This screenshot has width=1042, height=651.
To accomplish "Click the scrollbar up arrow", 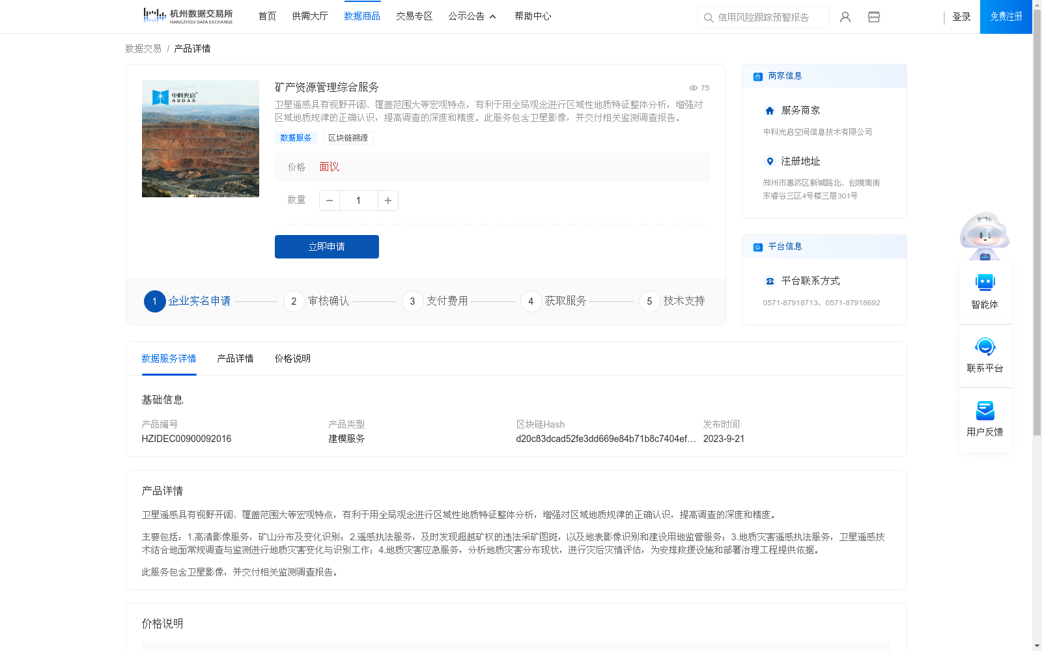I will [1037, 5].
